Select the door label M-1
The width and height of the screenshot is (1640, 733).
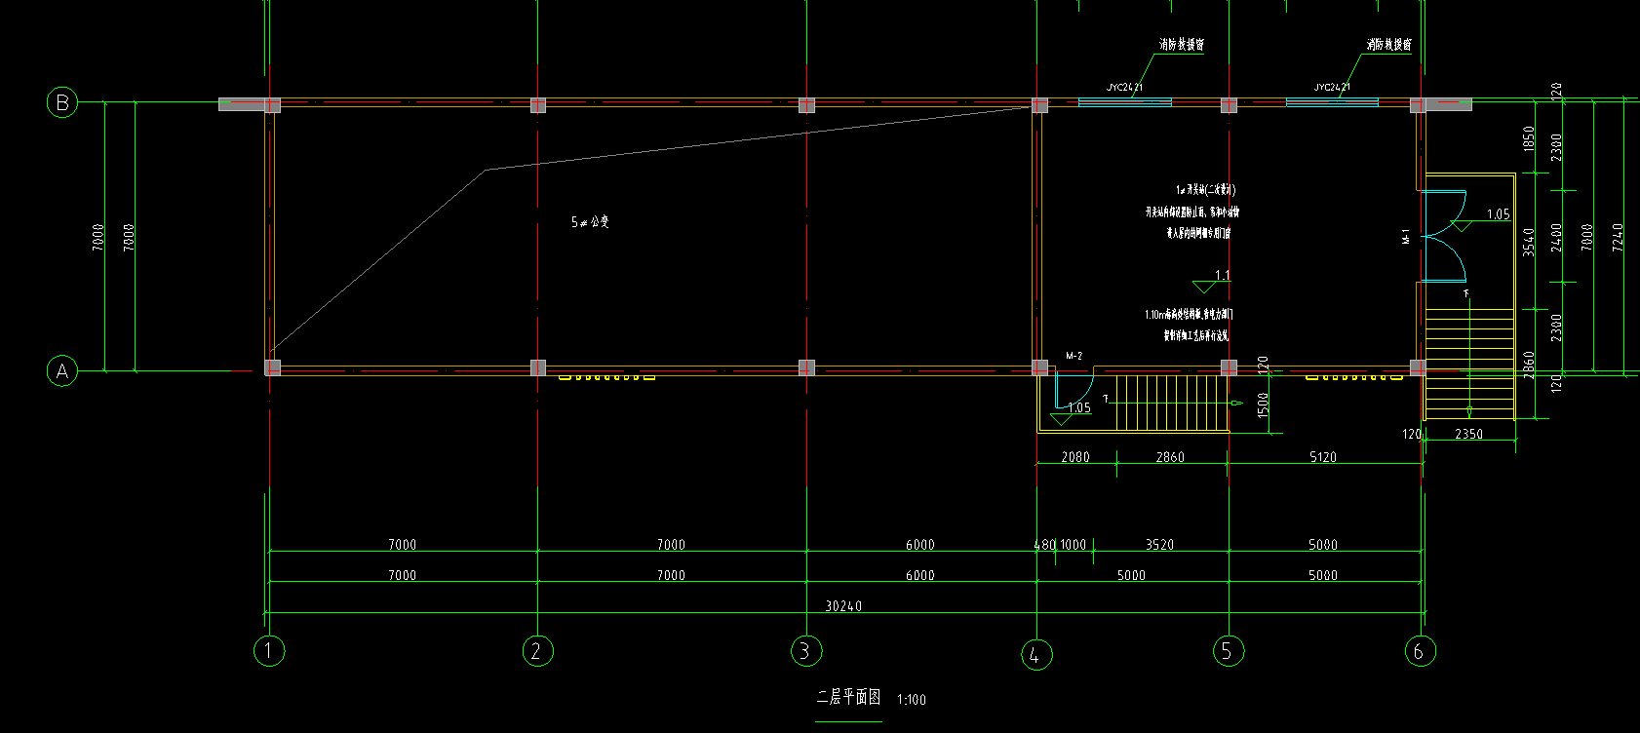click(1405, 237)
